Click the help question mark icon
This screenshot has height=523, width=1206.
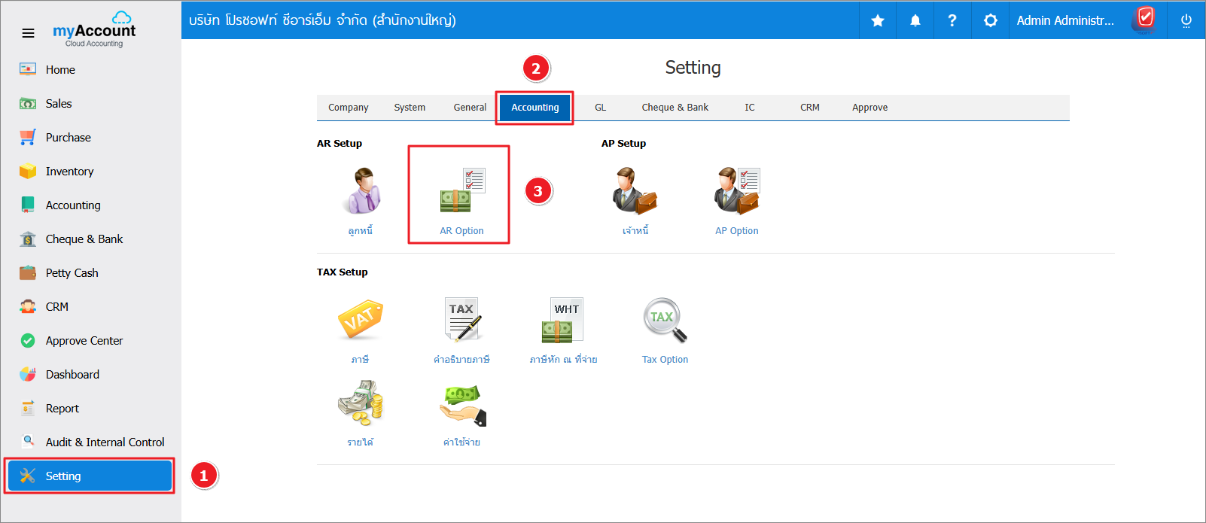[x=952, y=20]
